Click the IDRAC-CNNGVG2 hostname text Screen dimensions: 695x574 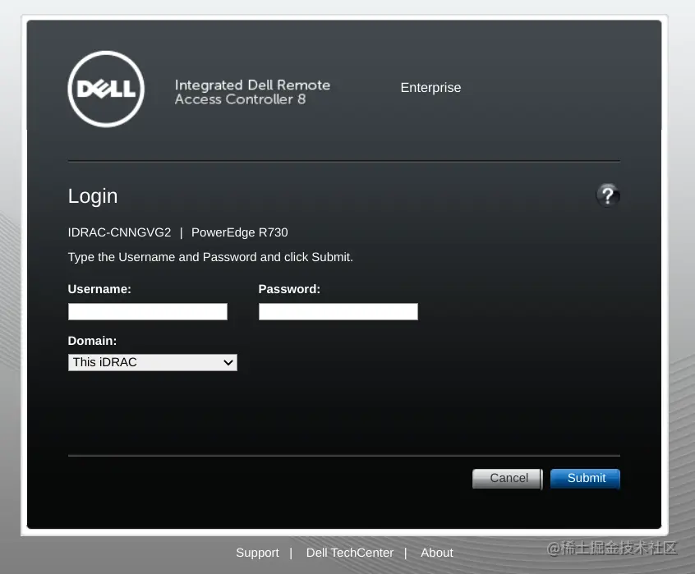[119, 232]
